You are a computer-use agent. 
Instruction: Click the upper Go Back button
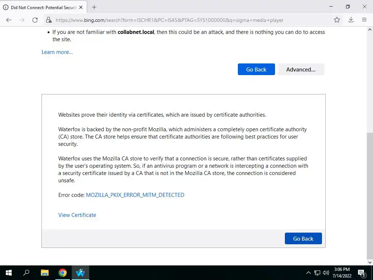[256, 69]
